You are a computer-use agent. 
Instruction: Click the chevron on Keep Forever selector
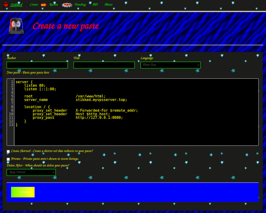tap(53, 172)
